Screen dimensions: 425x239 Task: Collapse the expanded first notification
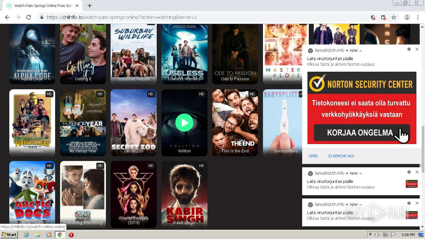(x=361, y=51)
